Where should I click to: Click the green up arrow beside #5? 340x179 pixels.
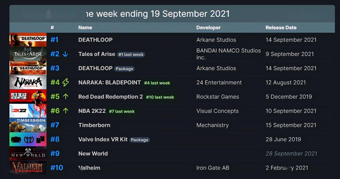pos(66,97)
